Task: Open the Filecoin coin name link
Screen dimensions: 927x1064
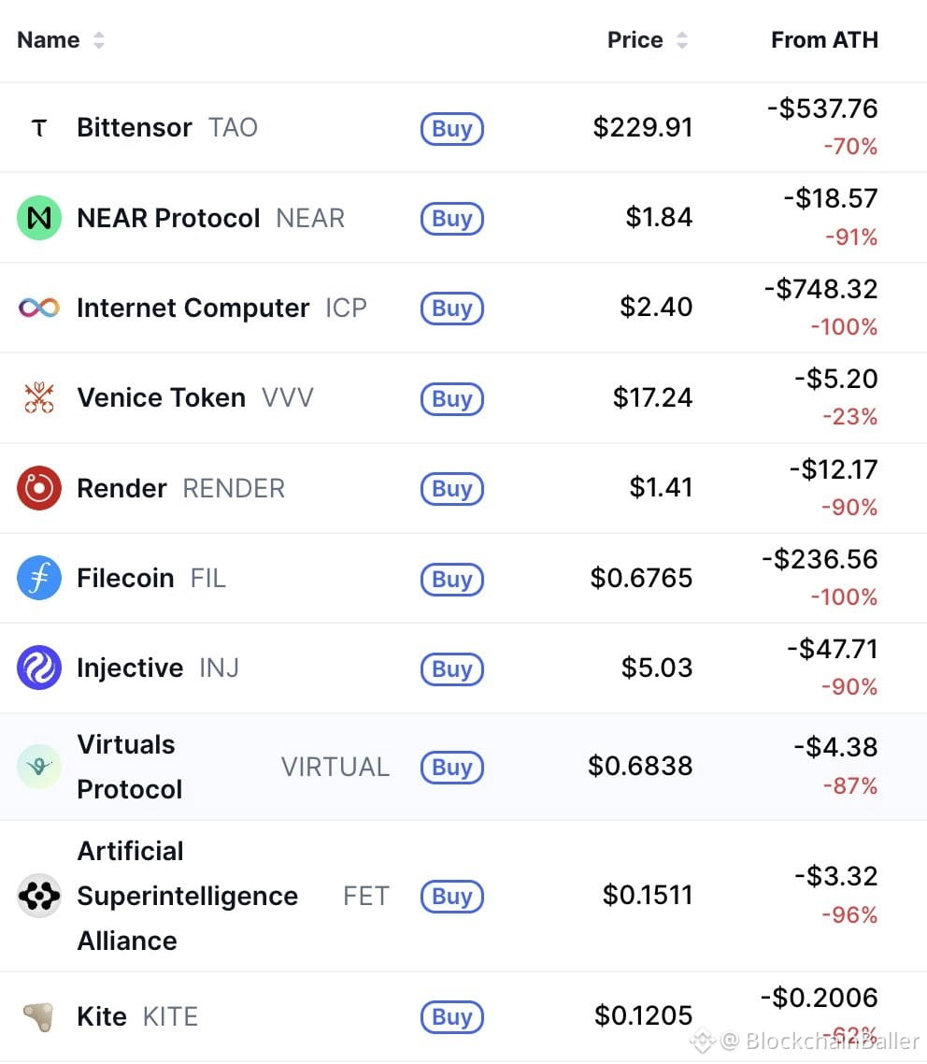Action: click(x=125, y=578)
